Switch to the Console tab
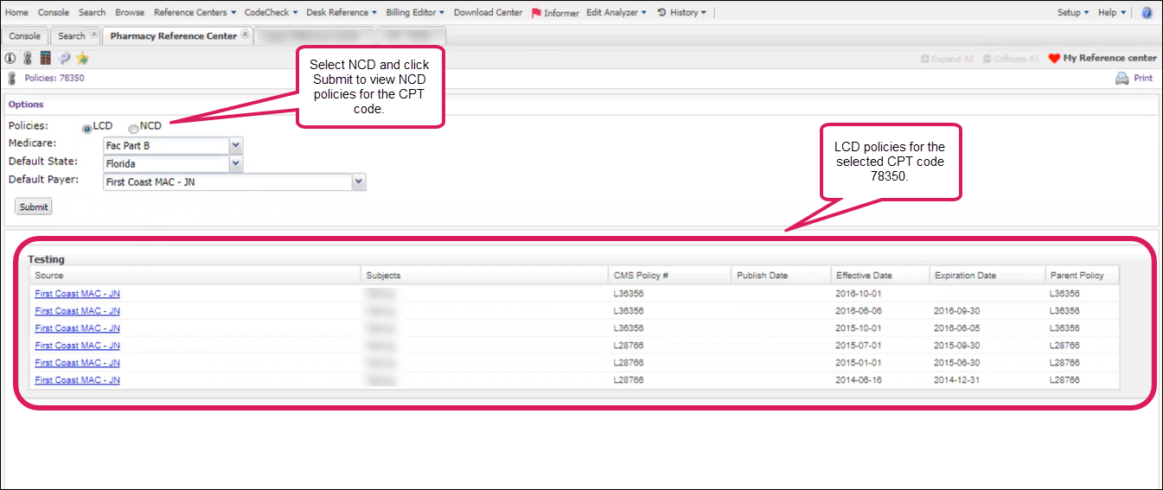The image size is (1163, 490). 25,36
